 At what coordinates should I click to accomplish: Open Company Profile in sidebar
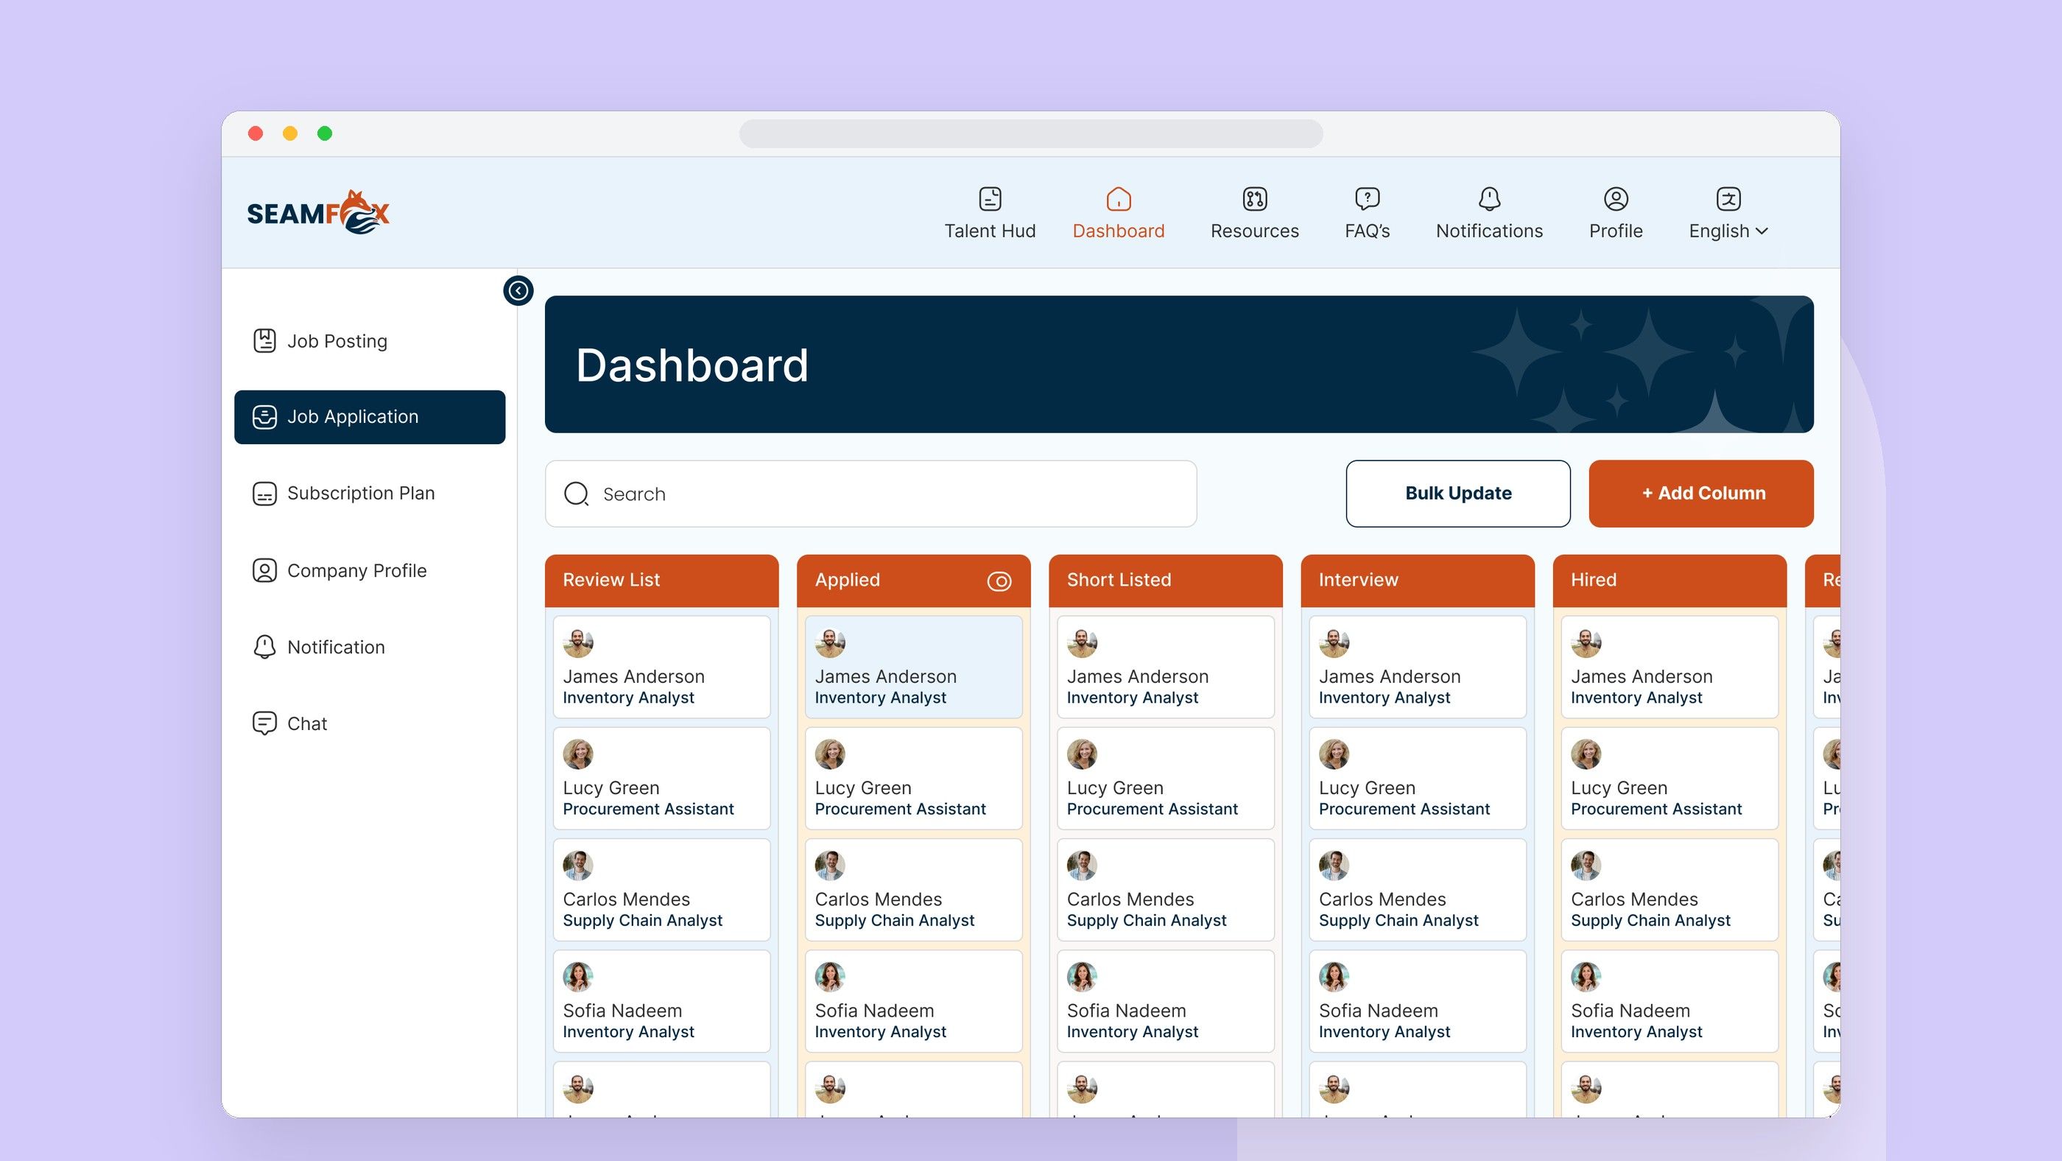tap(370, 570)
